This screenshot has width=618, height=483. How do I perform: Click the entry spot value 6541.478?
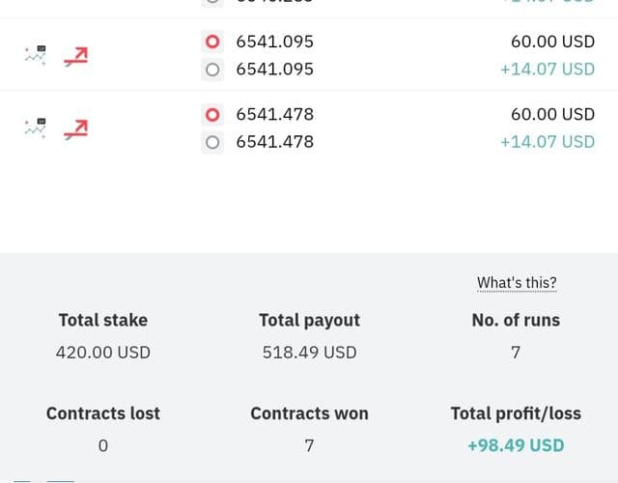[x=274, y=114]
